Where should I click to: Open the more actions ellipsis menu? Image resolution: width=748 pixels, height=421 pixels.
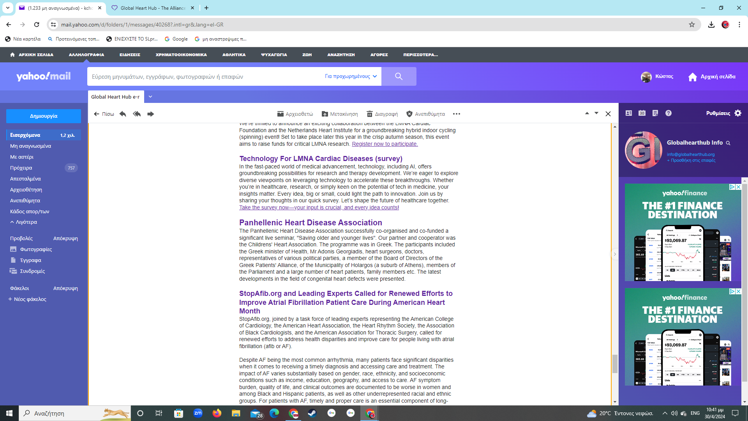tap(457, 114)
